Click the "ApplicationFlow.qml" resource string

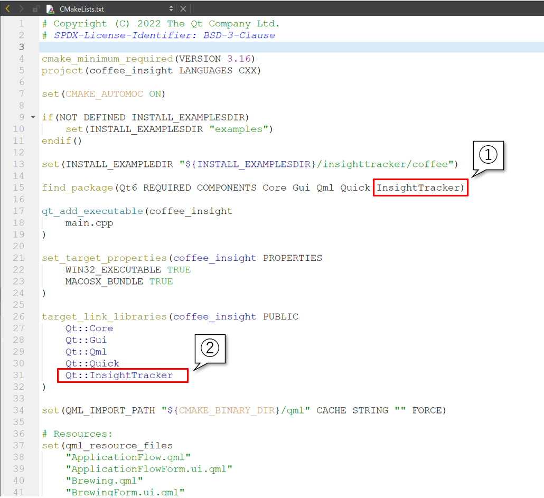(x=128, y=457)
